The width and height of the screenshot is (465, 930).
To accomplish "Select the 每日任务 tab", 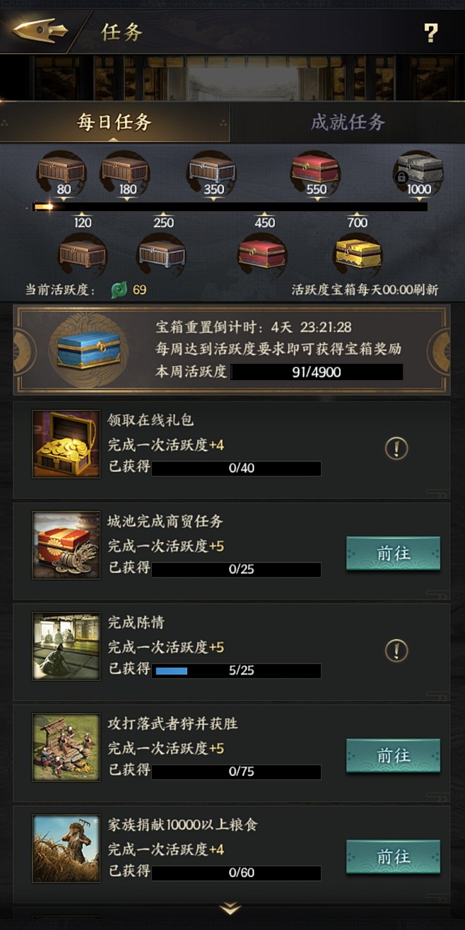I will (x=114, y=122).
